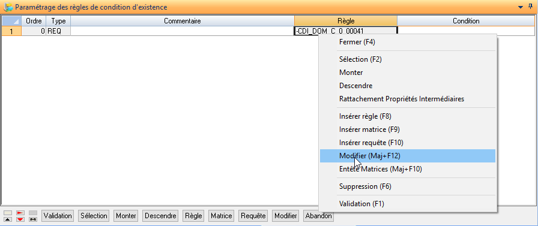538x226 pixels.
Task: Open the panel options dropdown arrow
Action: click(521, 7)
